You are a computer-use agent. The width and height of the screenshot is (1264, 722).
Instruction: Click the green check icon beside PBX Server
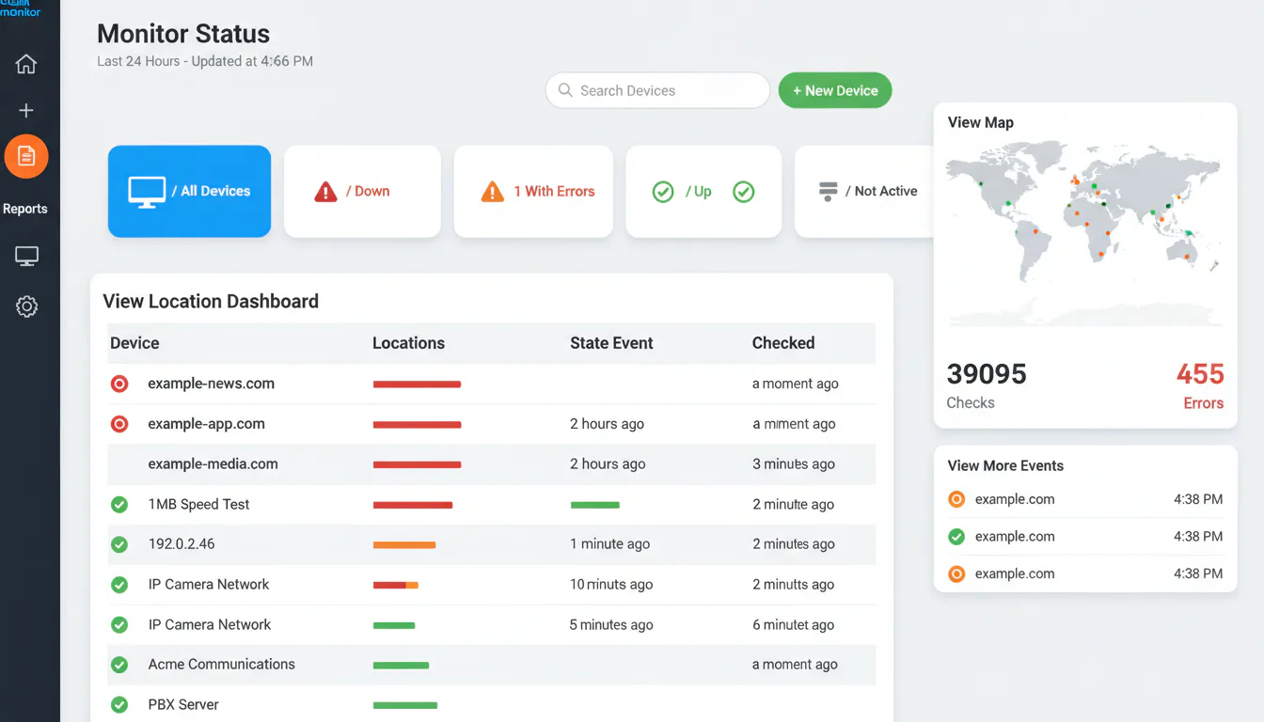tap(119, 704)
